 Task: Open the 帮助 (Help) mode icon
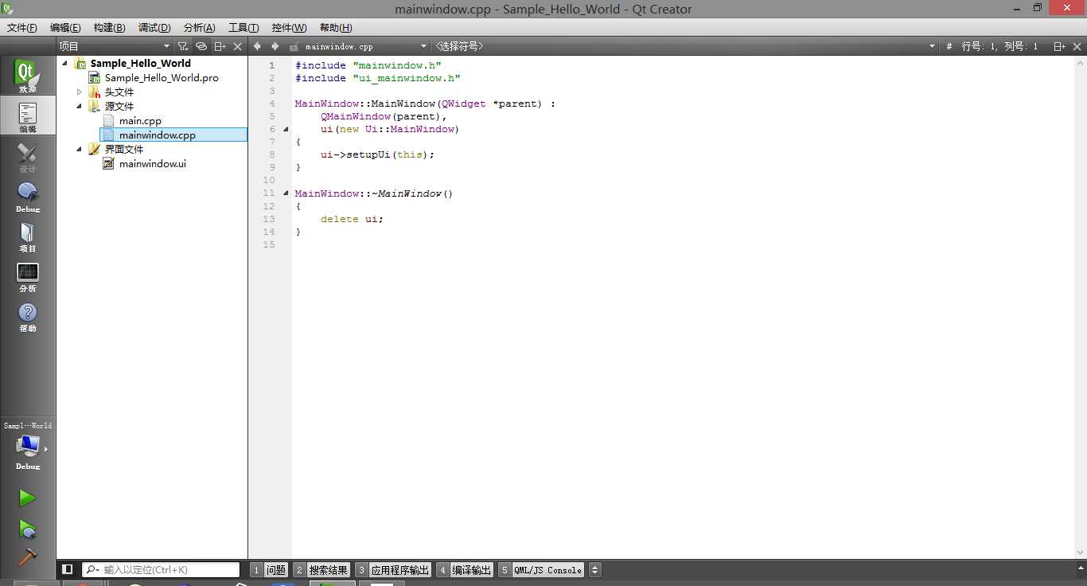click(x=27, y=316)
